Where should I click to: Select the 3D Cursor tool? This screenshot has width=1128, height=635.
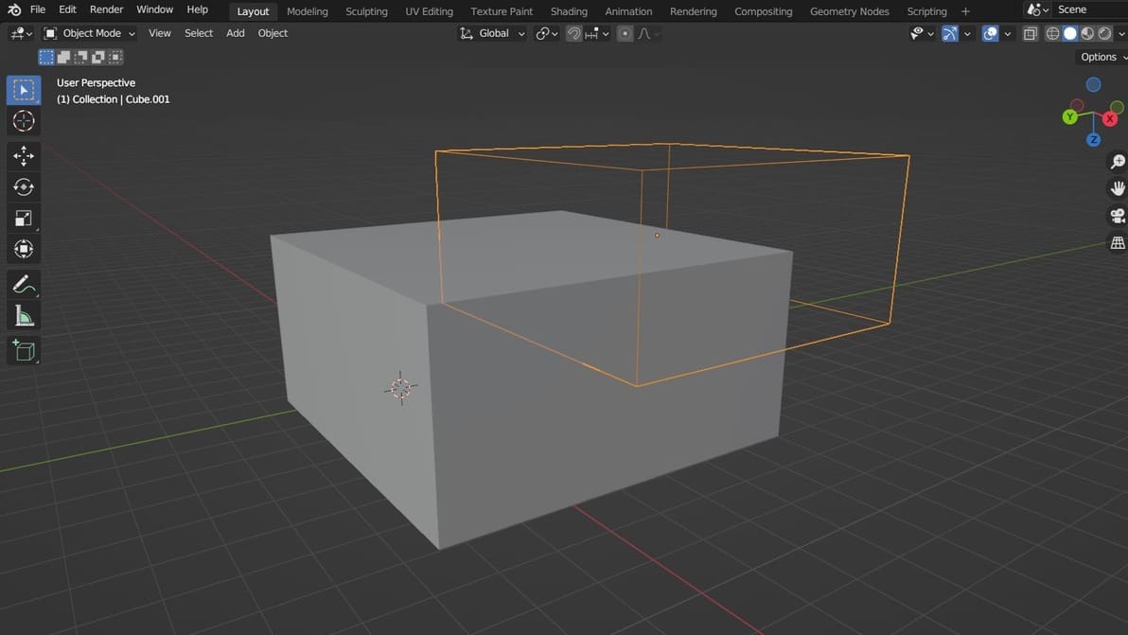[x=23, y=120]
